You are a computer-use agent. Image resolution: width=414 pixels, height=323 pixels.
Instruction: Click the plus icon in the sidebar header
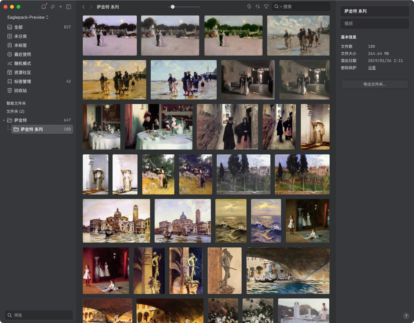point(60,7)
